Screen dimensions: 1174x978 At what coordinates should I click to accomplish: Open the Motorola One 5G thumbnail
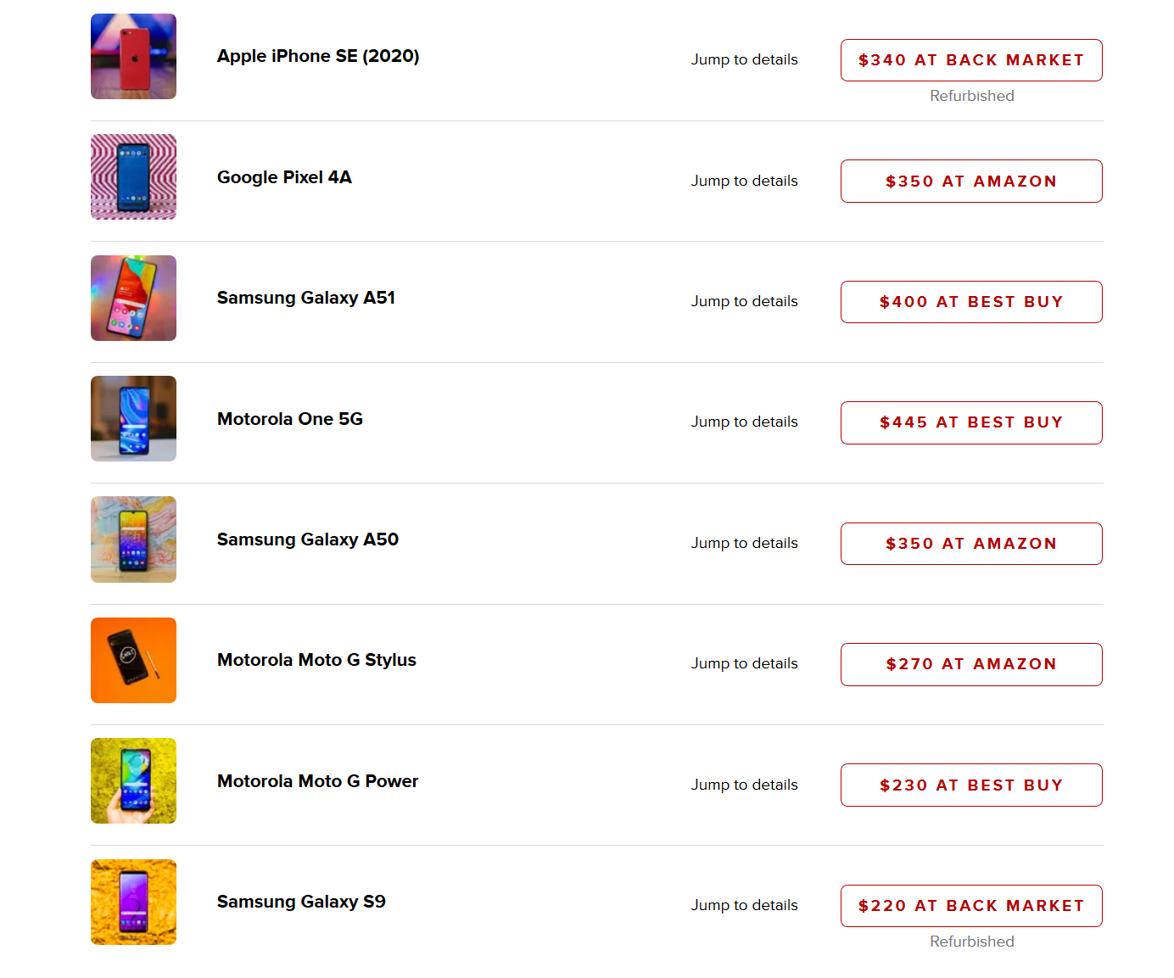[x=133, y=418]
